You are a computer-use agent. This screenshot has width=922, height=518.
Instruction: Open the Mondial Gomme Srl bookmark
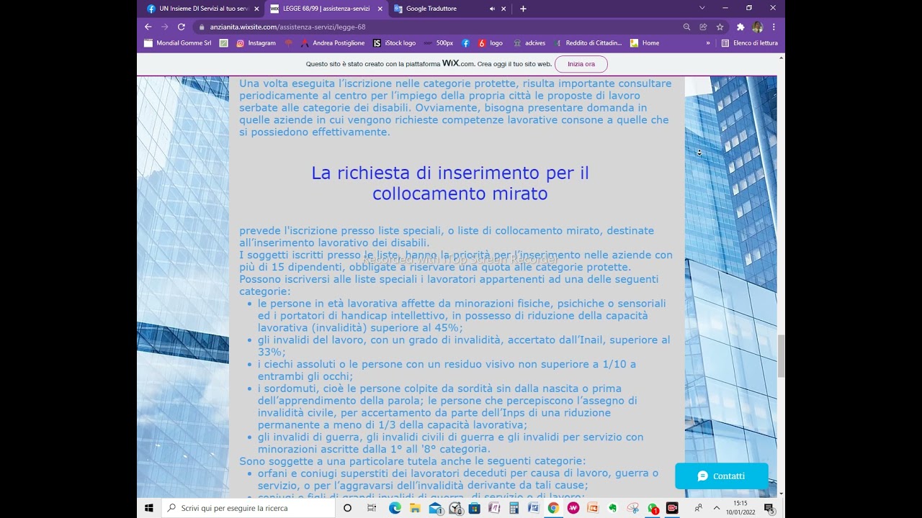tap(178, 43)
